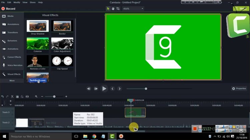Click the Cut scissors icon

tap(12, 97)
